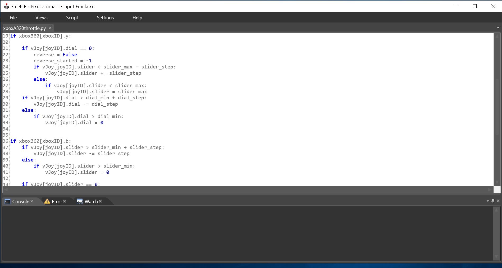Viewport: 502px width, 268px height.
Task: Click 'vJoy[joyID].slider += slider_step' line
Action: [93, 73]
